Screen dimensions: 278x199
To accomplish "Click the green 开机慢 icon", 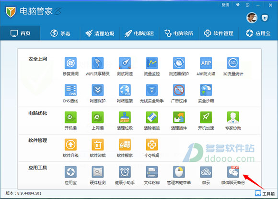I will tap(70, 117).
